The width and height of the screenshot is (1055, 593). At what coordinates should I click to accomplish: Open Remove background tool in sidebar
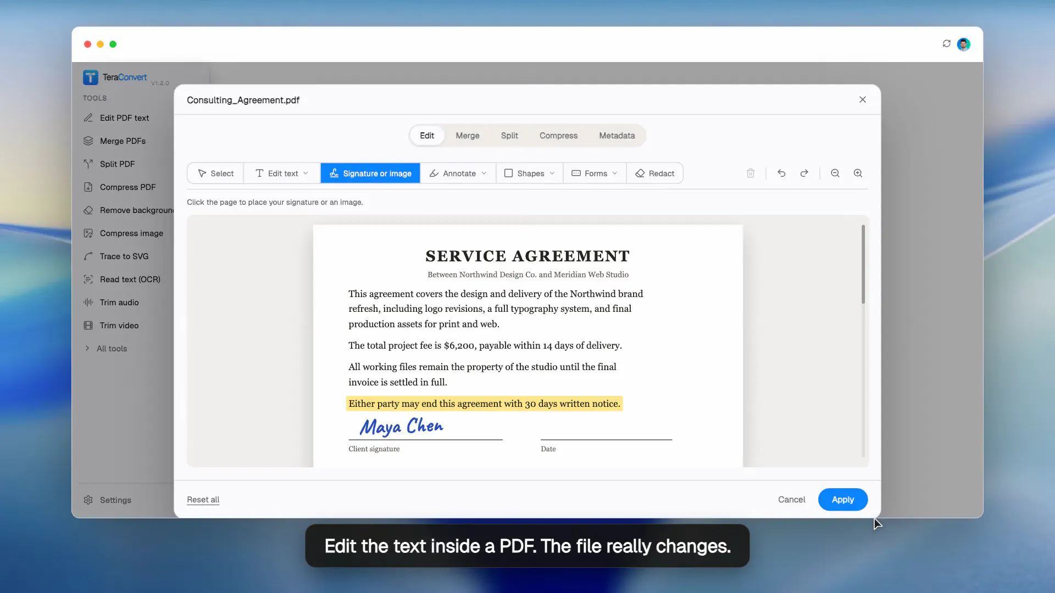pos(127,210)
